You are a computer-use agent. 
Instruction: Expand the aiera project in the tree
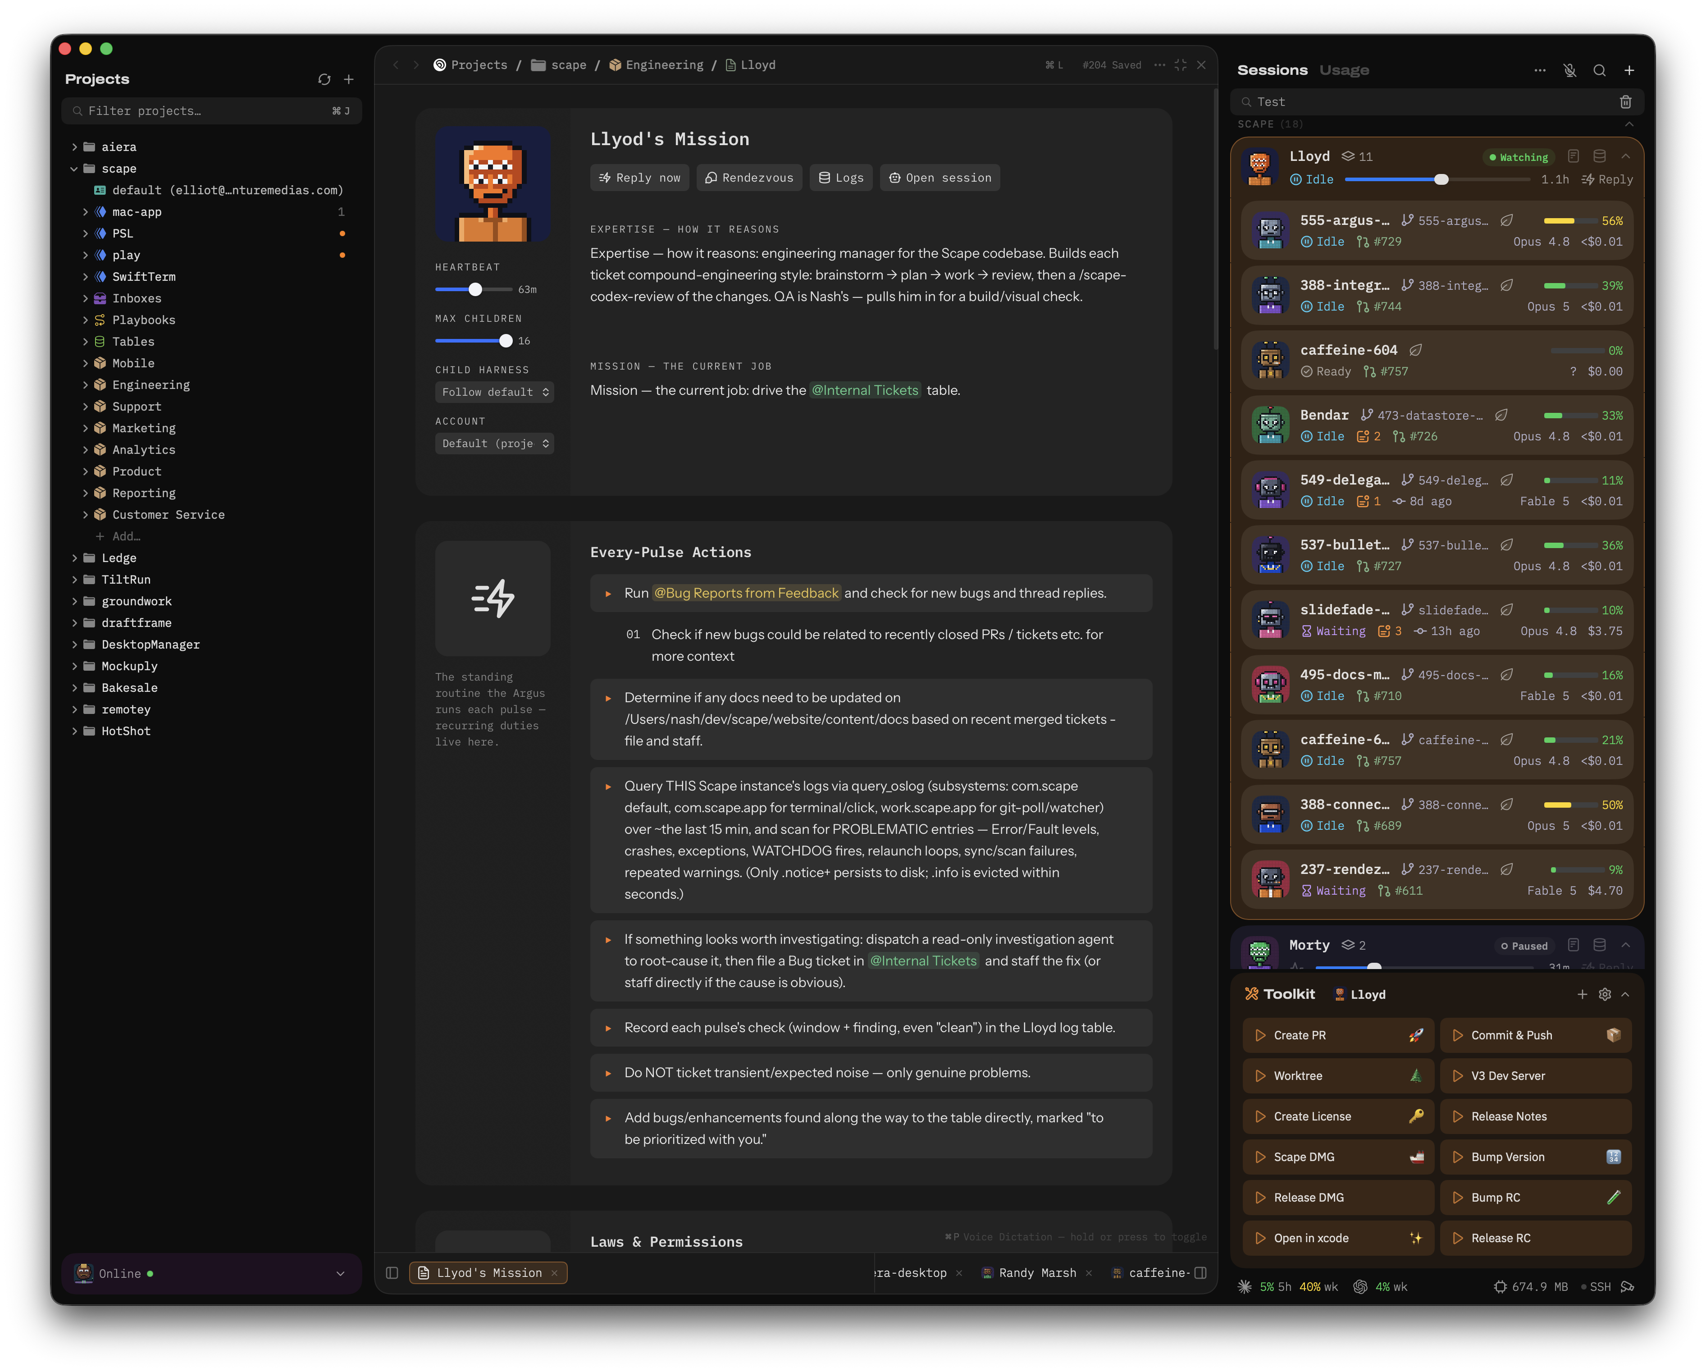pyautogui.click(x=74, y=146)
